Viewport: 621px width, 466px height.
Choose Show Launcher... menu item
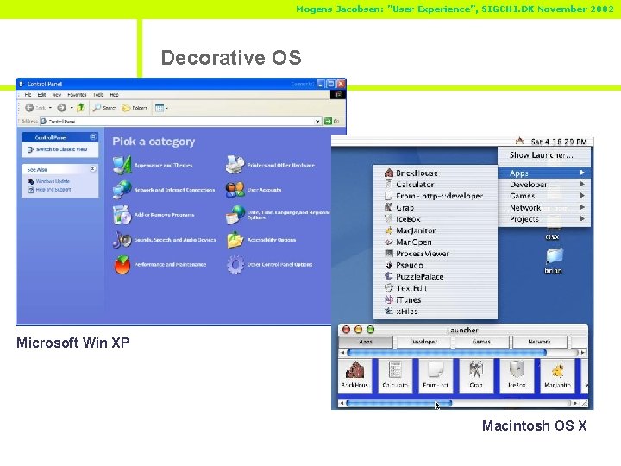coord(544,155)
